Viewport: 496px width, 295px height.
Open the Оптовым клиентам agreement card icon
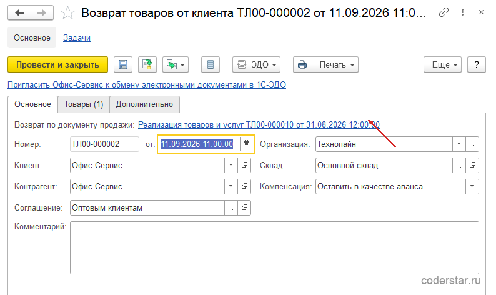[244, 207]
